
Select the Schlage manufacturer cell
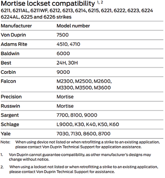(x=10, y=124)
